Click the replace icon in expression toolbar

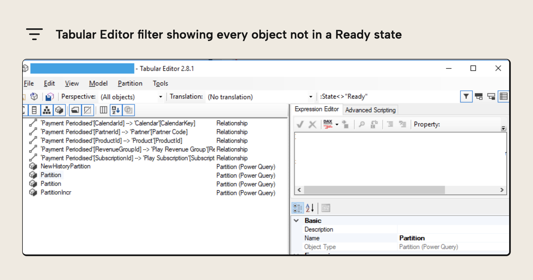coord(374,124)
